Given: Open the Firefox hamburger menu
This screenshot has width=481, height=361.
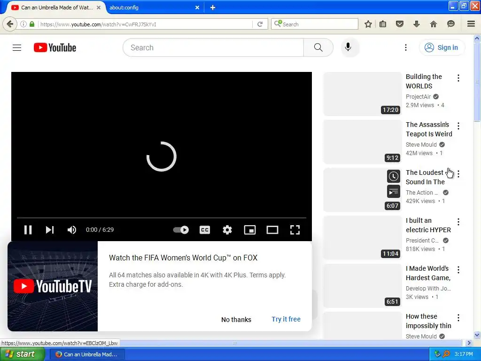Looking at the screenshot, I should point(471,24).
